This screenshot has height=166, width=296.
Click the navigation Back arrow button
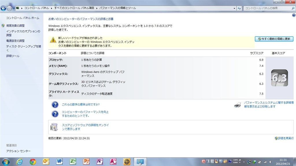[3, 8]
